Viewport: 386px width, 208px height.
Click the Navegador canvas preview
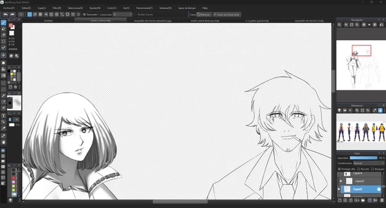tap(361, 65)
